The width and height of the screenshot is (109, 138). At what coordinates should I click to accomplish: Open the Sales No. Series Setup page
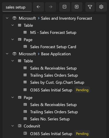[50, 119]
